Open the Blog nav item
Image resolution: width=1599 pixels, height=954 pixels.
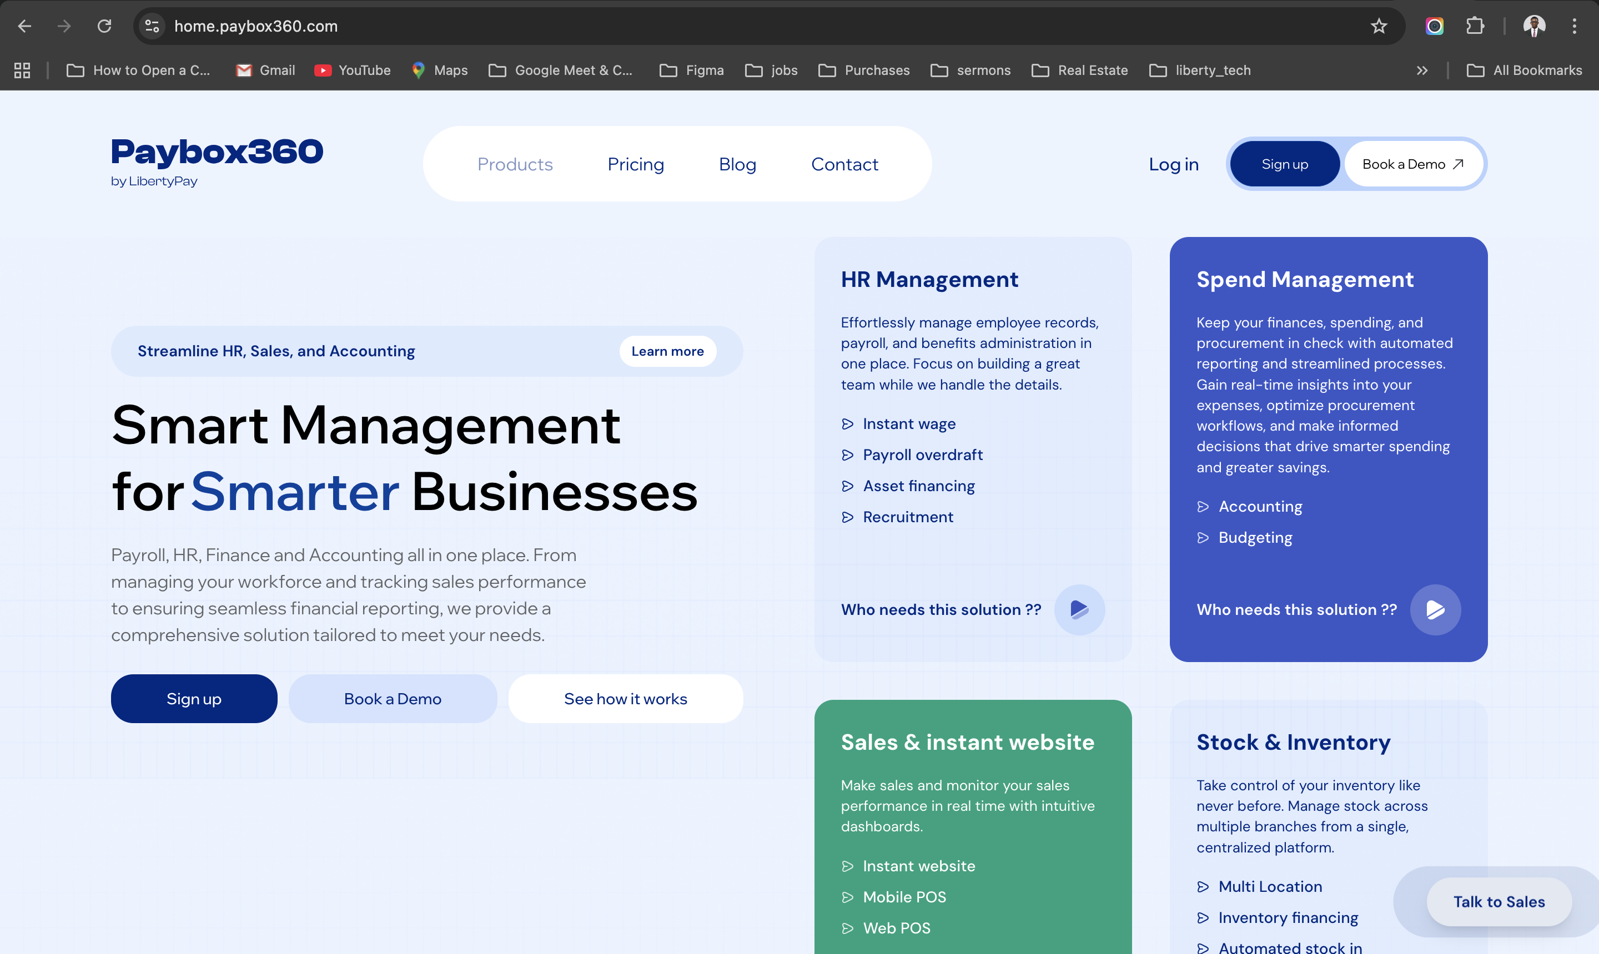pyautogui.click(x=737, y=164)
